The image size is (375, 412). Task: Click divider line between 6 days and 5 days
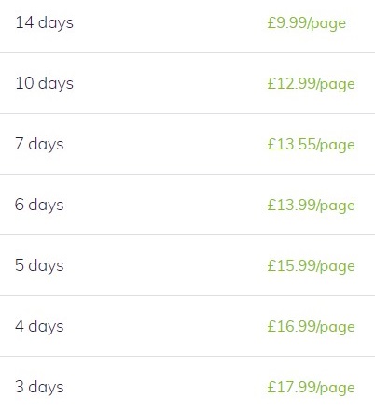click(x=187, y=234)
